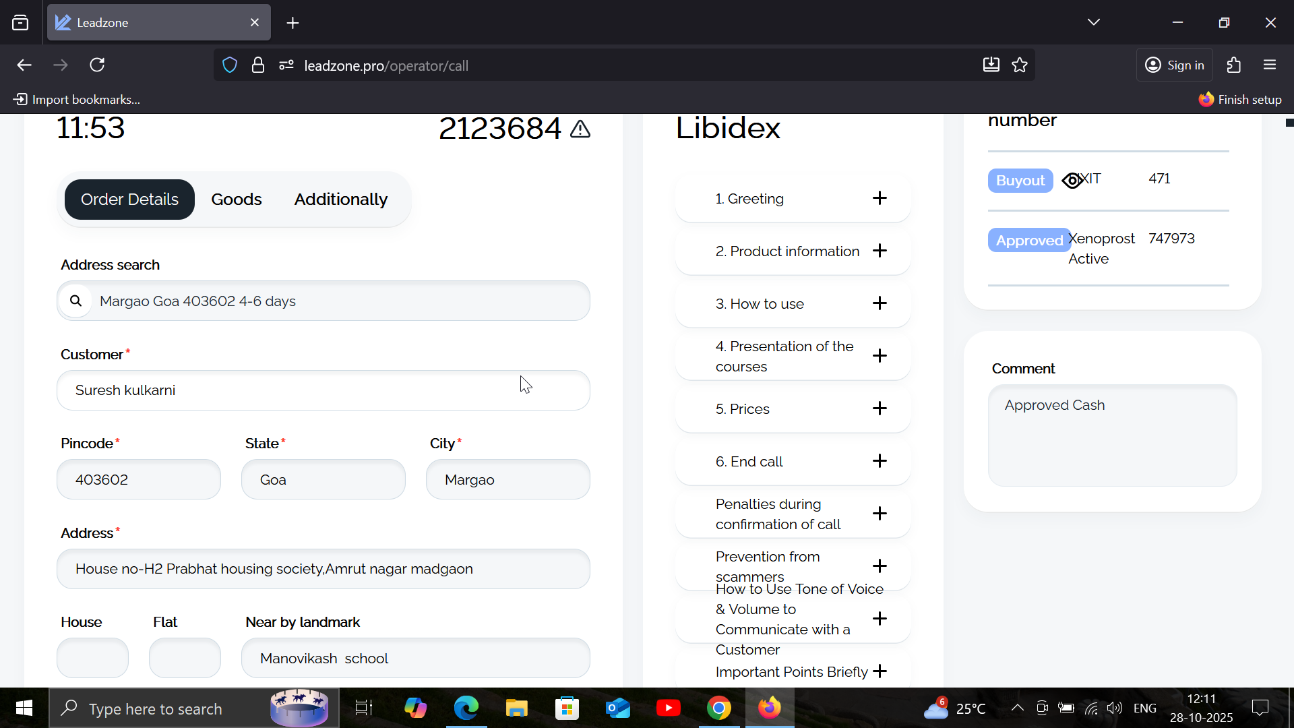
Task: Open Google Chrome from the taskbar
Action: click(719, 708)
